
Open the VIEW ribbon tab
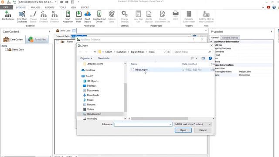[x=74, y=7]
